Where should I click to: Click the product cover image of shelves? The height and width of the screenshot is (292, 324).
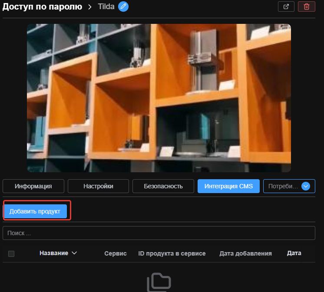point(159,98)
